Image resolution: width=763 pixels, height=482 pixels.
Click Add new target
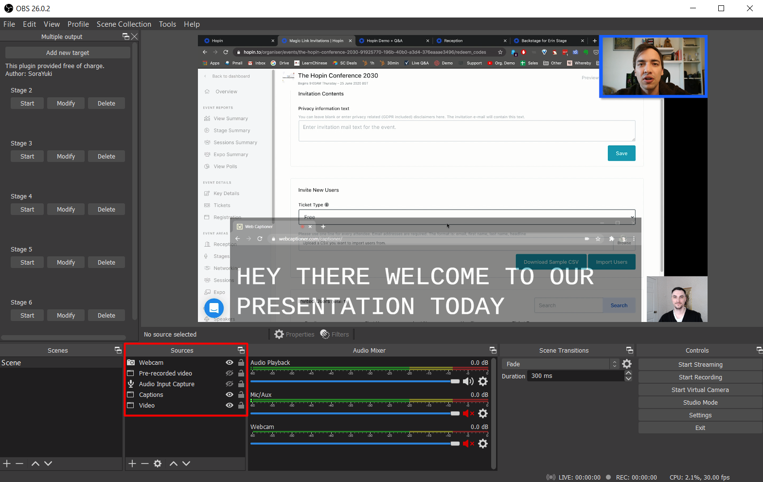68,53
